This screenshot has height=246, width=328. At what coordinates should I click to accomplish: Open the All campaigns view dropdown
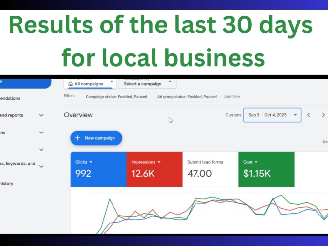point(90,84)
